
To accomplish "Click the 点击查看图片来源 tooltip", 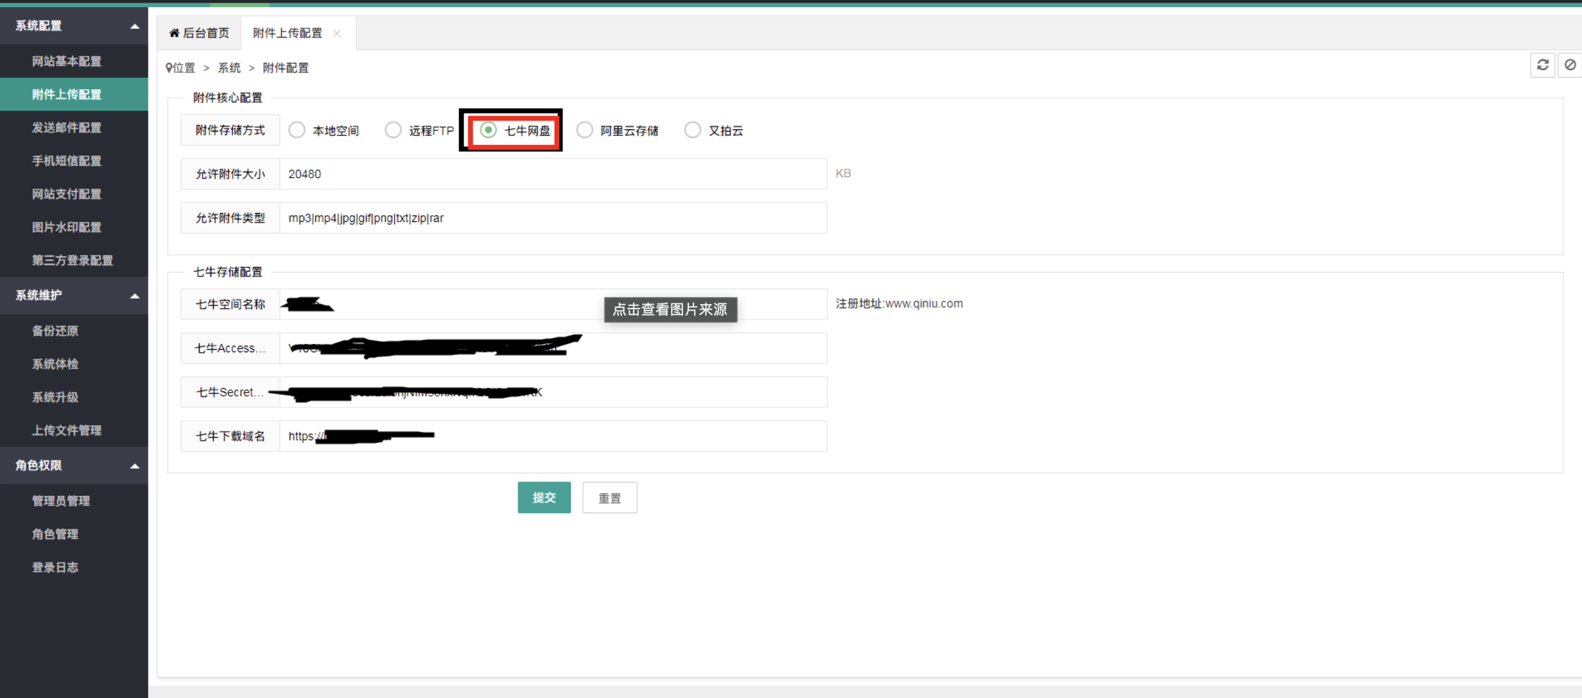I will [x=670, y=310].
